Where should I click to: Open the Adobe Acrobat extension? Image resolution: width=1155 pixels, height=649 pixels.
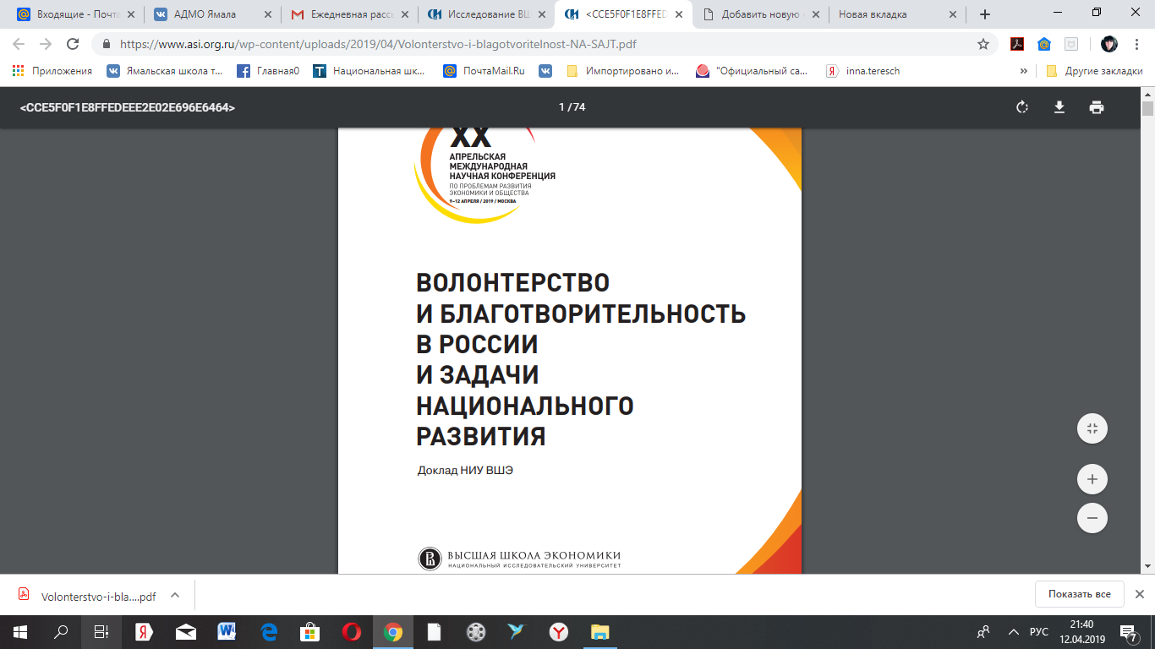[x=1017, y=44]
